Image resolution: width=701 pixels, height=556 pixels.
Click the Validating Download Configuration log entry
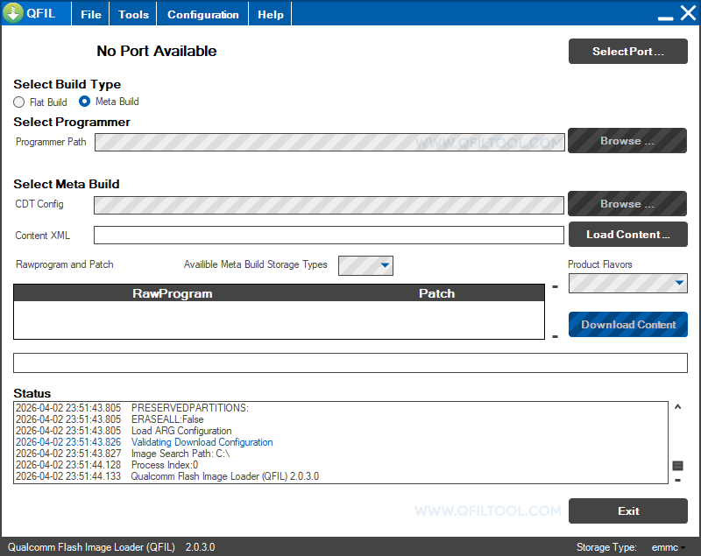pyautogui.click(x=202, y=442)
